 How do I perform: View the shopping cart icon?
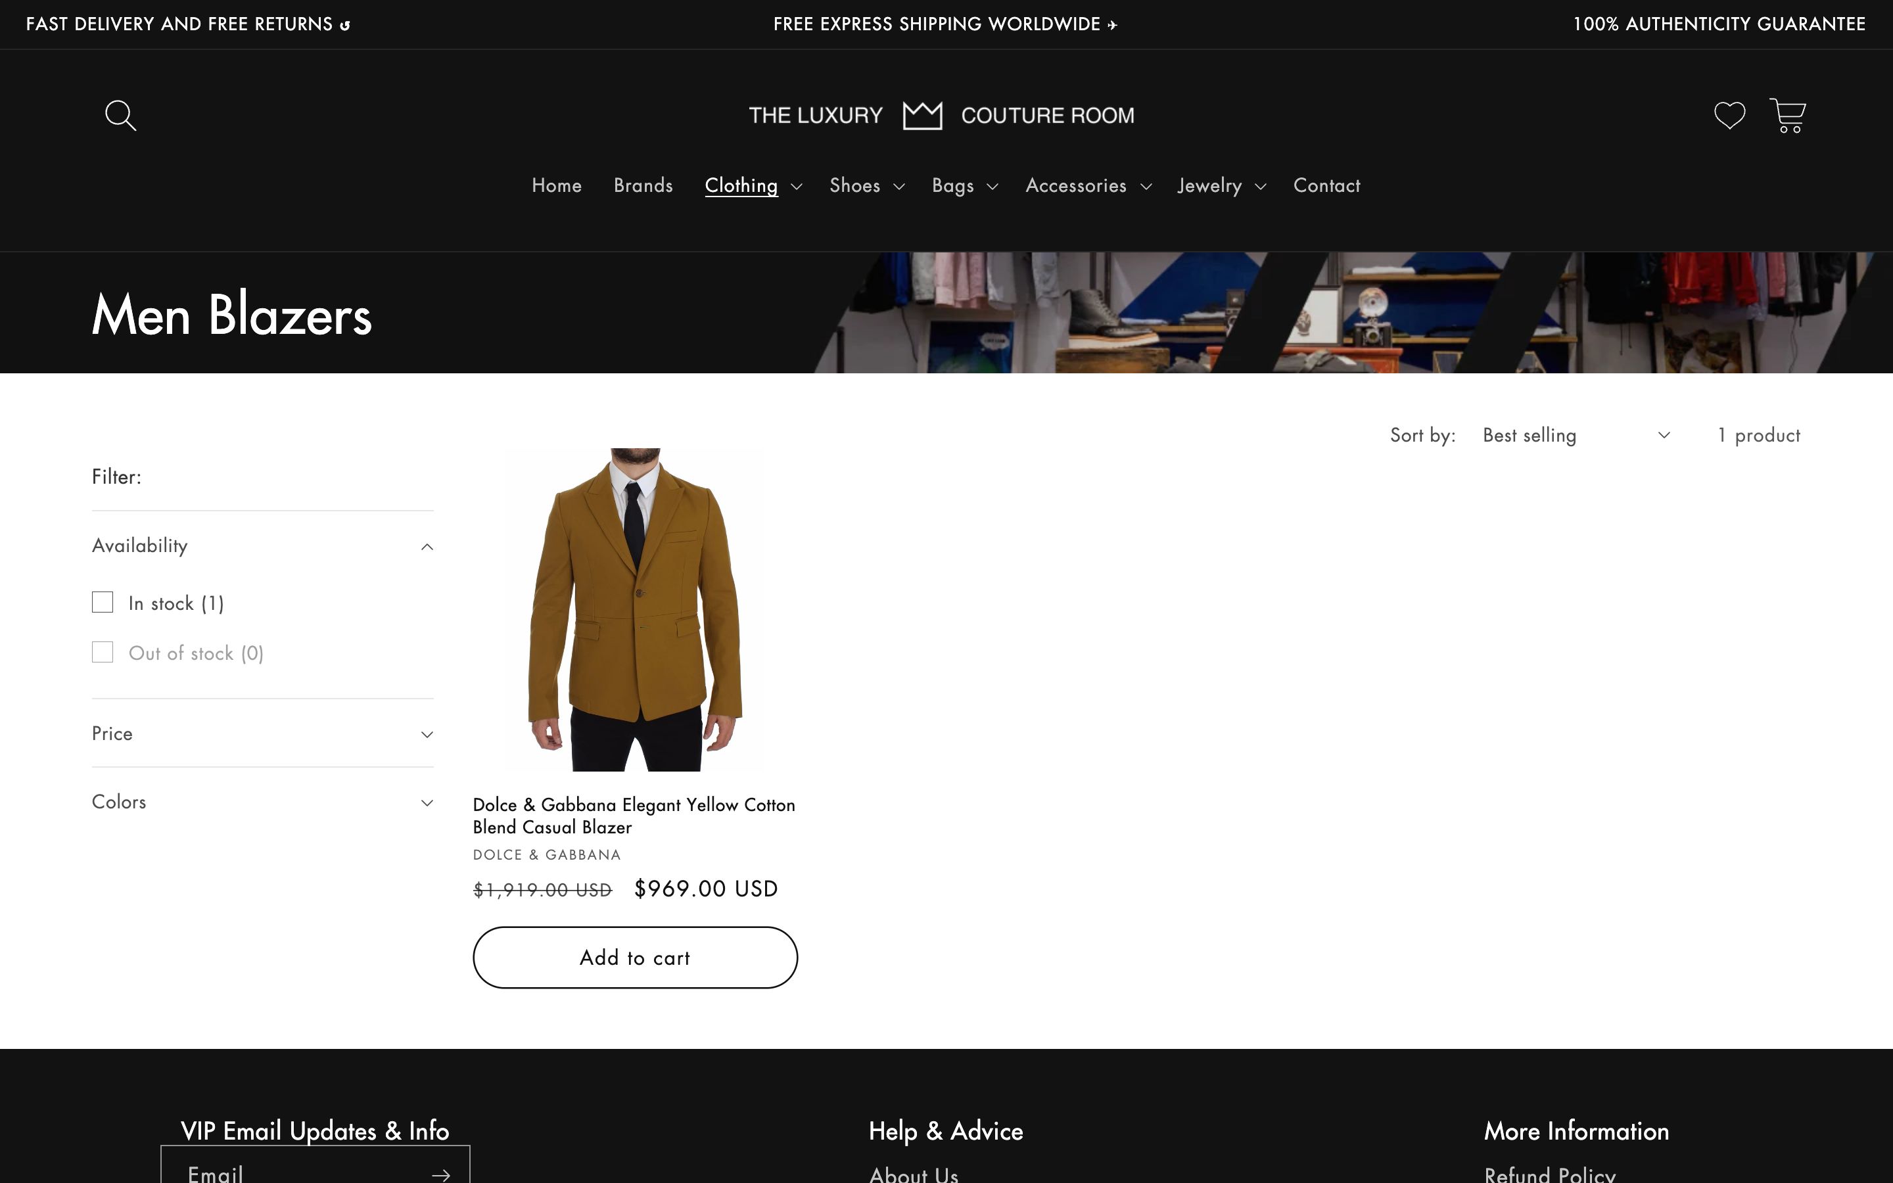coord(1788,115)
